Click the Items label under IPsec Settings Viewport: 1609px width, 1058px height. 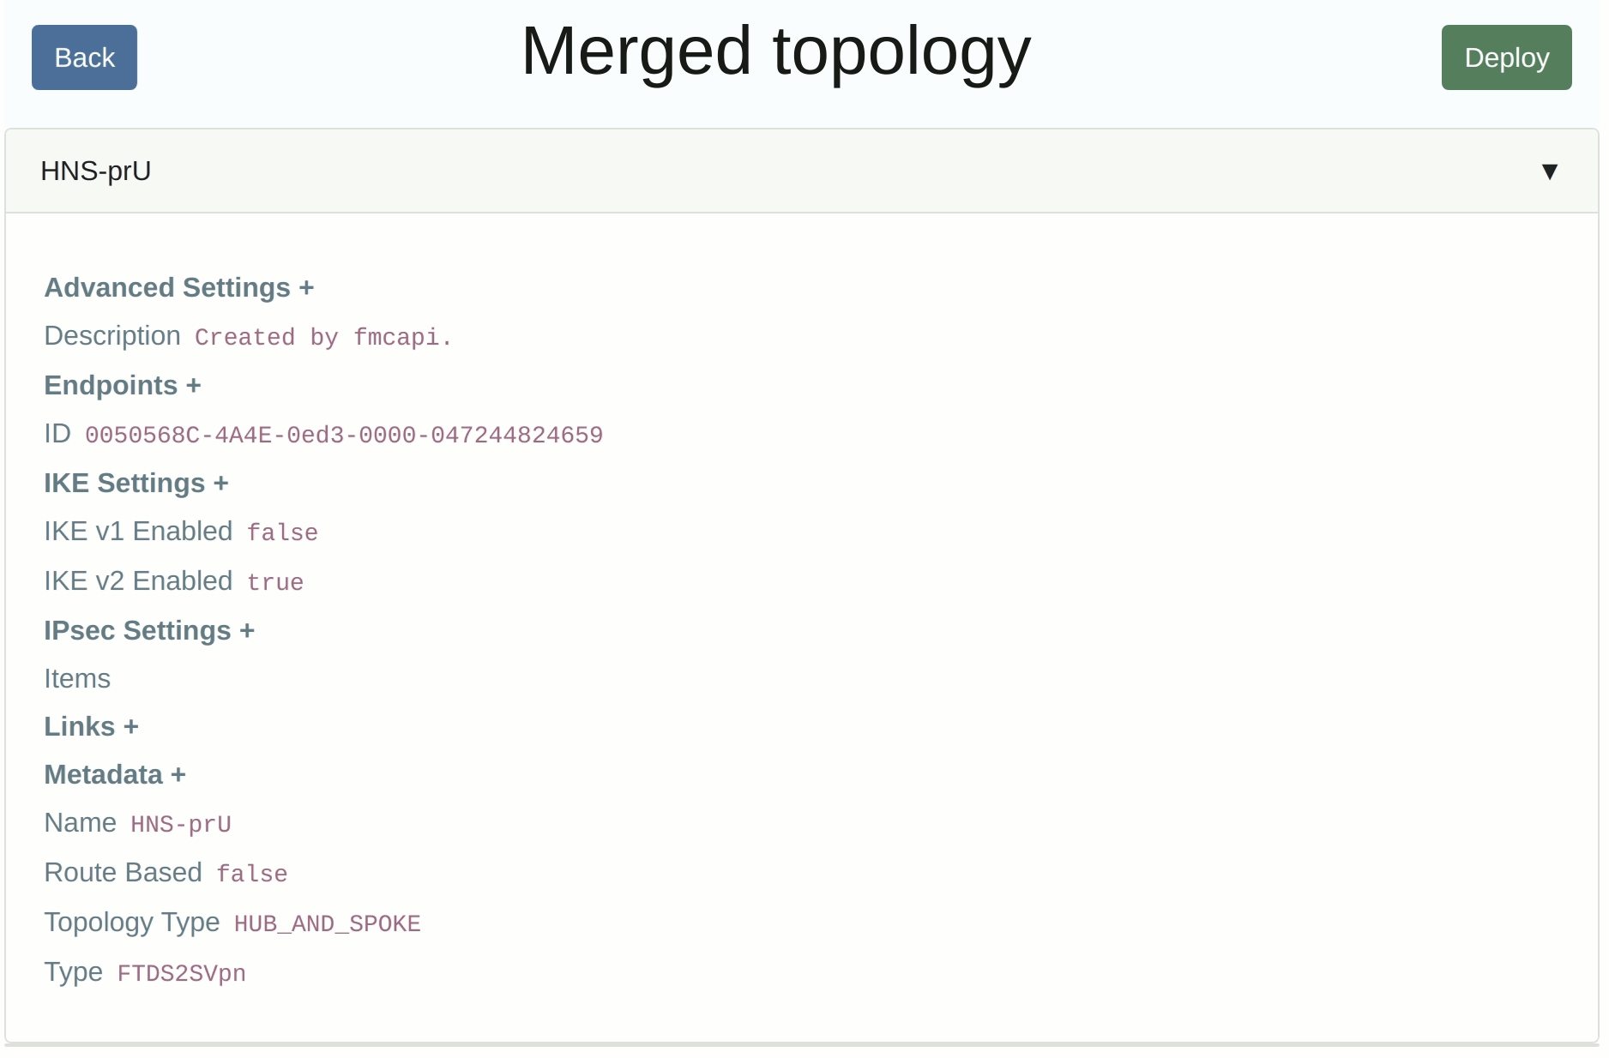pyautogui.click(x=77, y=678)
